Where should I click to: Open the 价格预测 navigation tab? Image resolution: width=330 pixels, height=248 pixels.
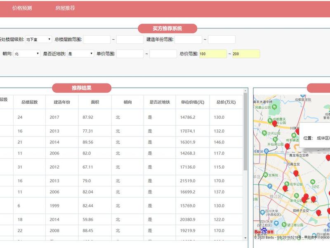[x=22, y=8]
